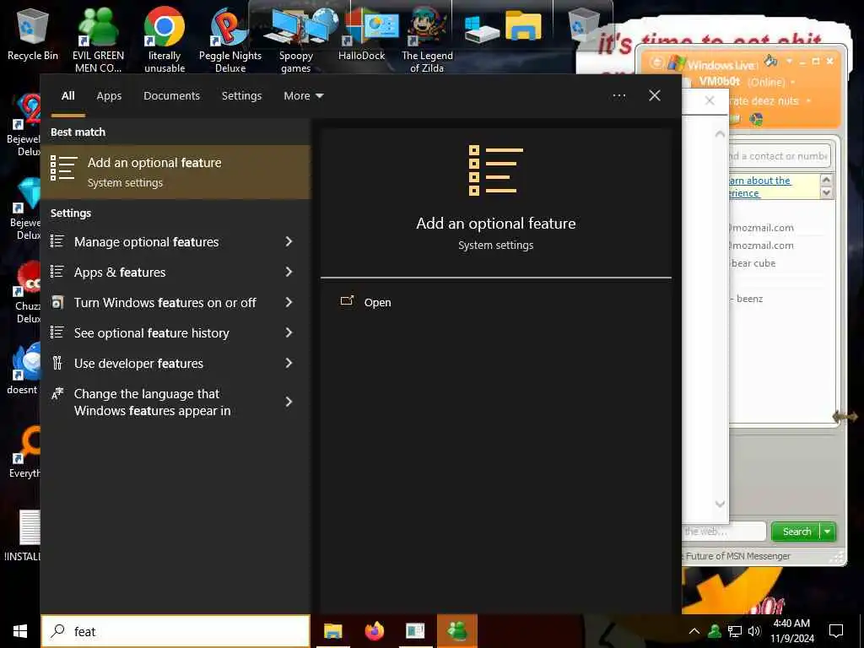The height and width of the screenshot is (648, 864).
Task: Open Firefox from the taskbar
Action: [x=374, y=631]
